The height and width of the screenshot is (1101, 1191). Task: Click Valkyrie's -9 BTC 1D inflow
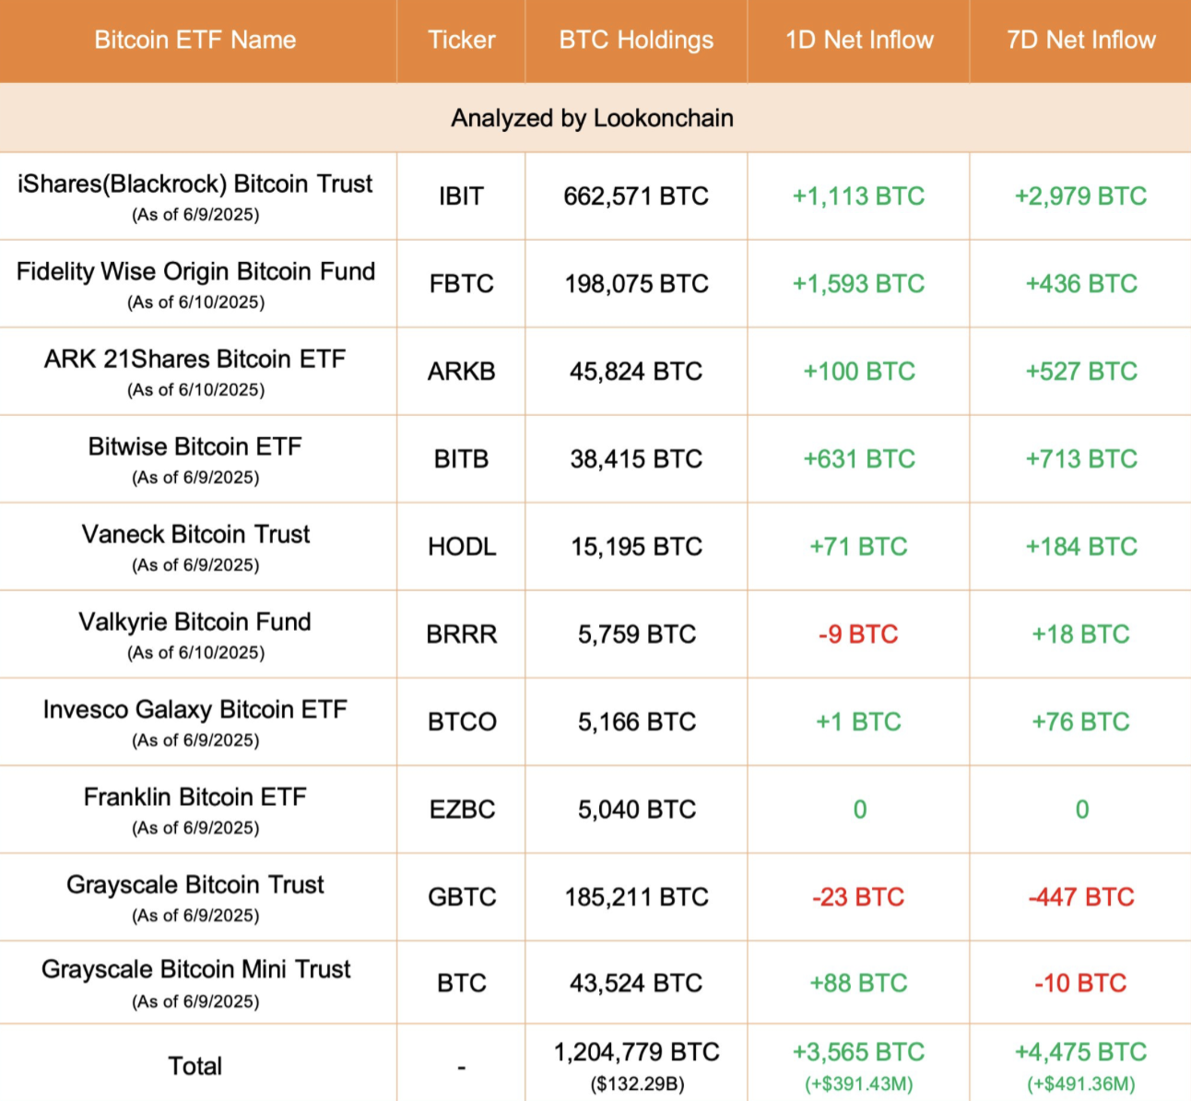858,634
